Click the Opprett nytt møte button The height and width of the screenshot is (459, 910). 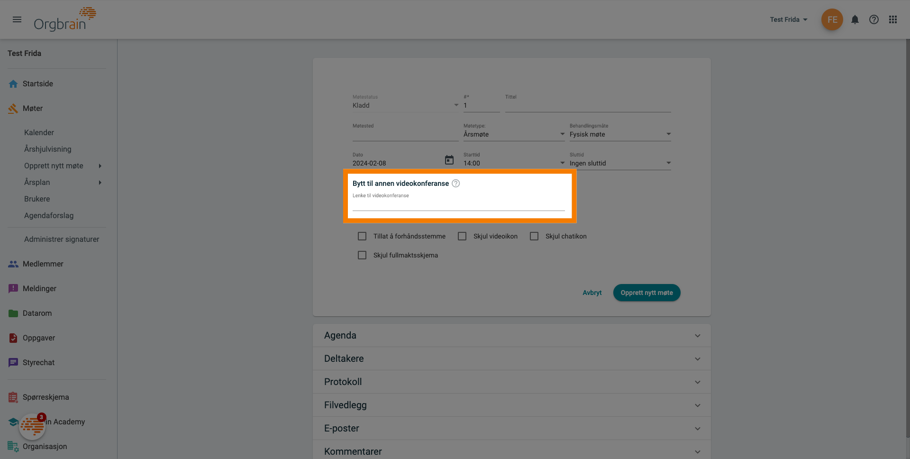point(646,293)
